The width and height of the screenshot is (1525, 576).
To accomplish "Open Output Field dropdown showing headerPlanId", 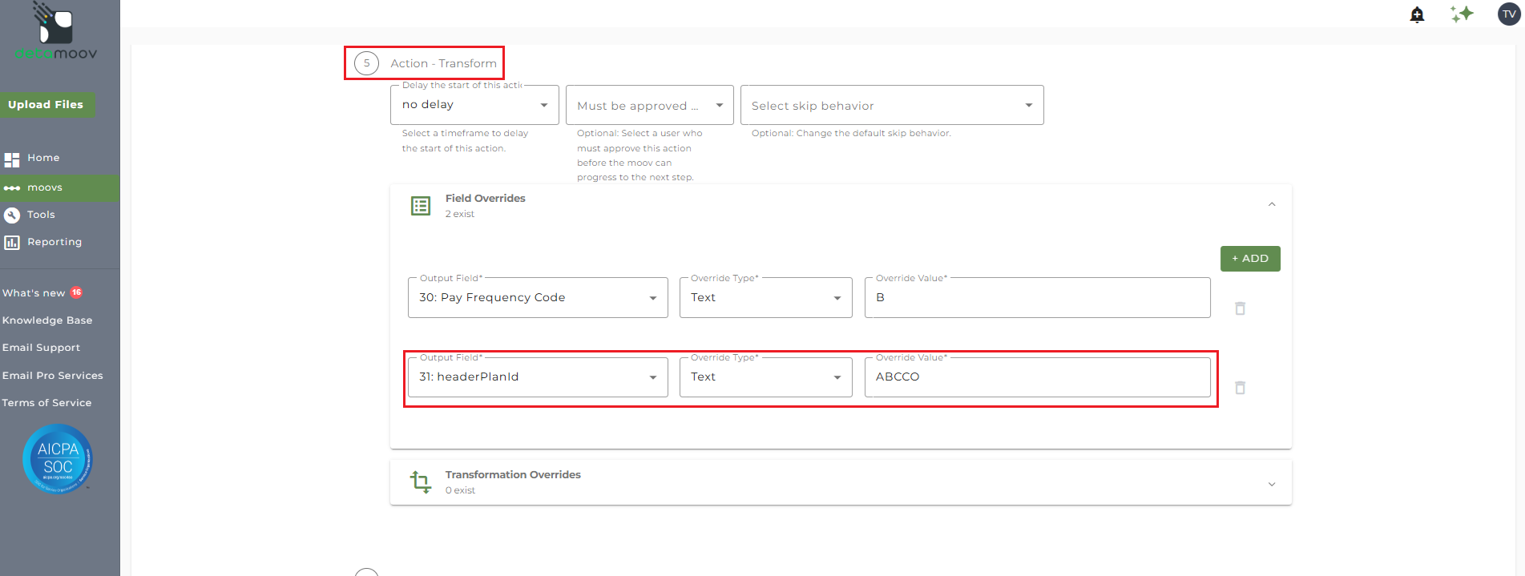I will pyautogui.click(x=537, y=377).
